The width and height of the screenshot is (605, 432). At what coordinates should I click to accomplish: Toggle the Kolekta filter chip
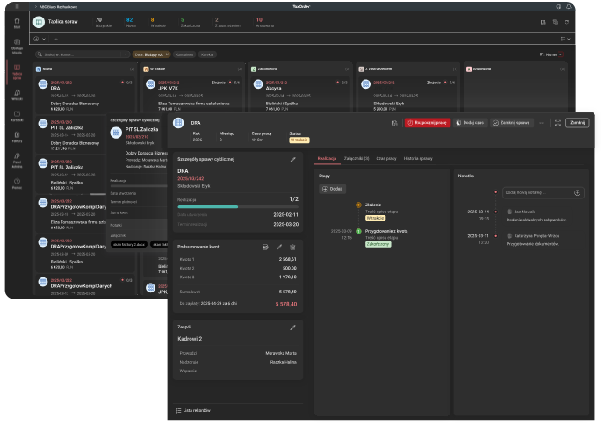coord(207,54)
